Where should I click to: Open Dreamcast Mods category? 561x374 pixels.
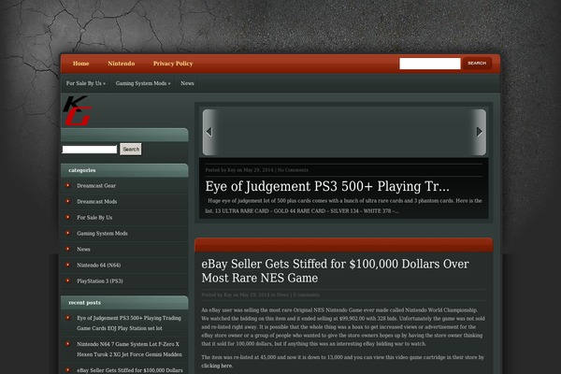97,202
